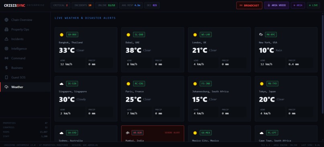Click the RC-CDG property tag
Image resolution: width=324 pixels, height=147 pixels.
pyautogui.click(x=139, y=84)
